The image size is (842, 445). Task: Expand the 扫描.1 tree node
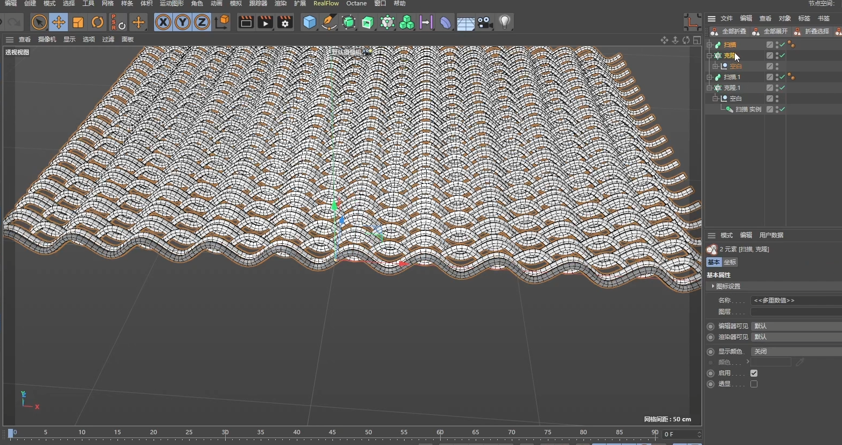[709, 77]
